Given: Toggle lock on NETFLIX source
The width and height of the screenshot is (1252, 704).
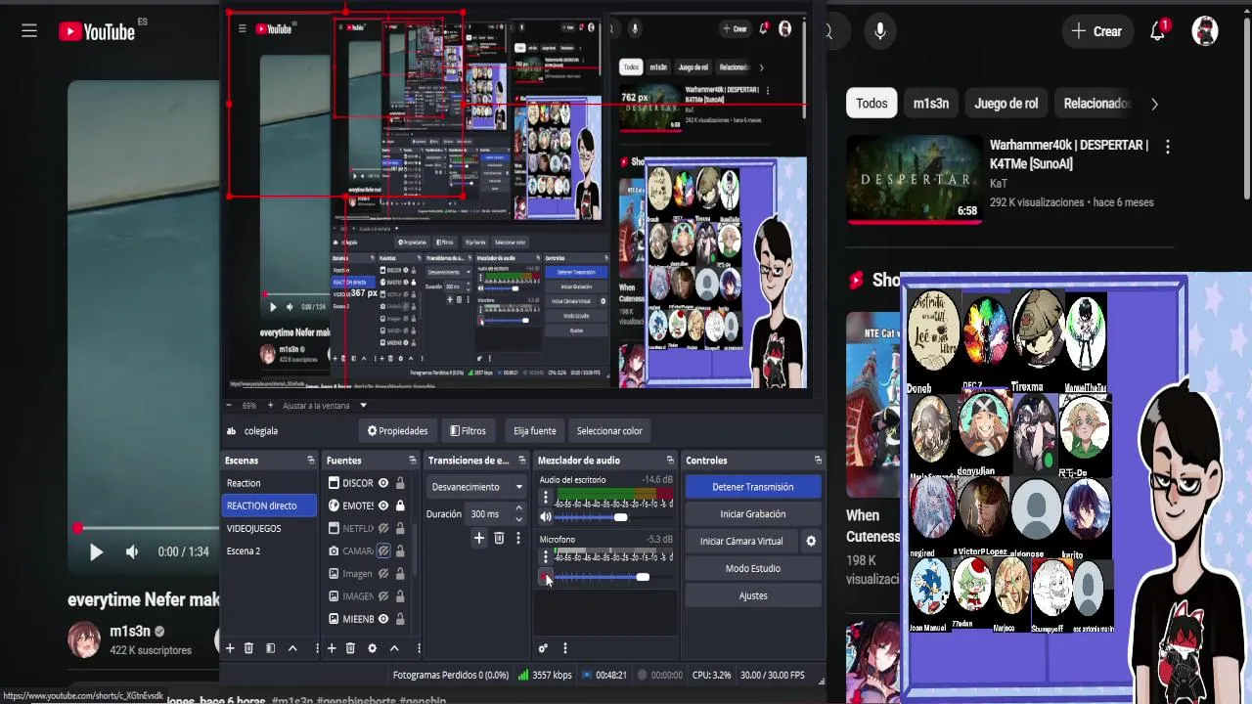Looking at the screenshot, I should (x=400, y=528).
